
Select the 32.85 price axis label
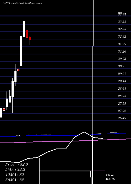(122, 29)
